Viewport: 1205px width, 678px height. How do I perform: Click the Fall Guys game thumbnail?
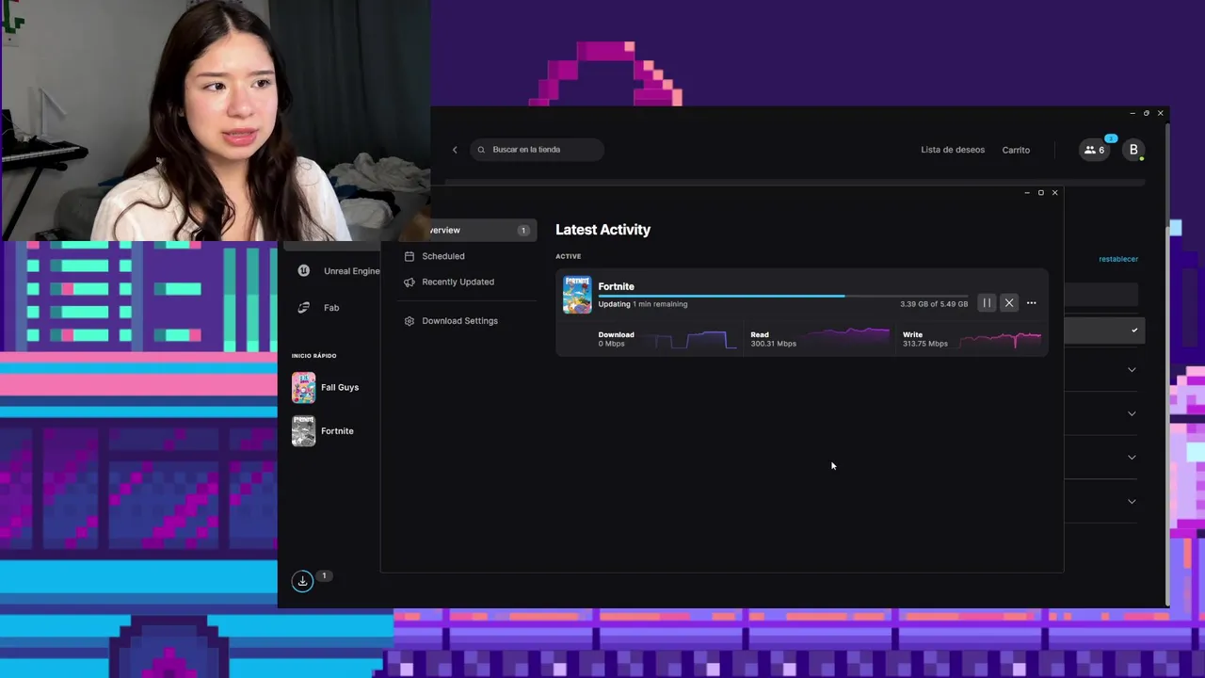303,387
